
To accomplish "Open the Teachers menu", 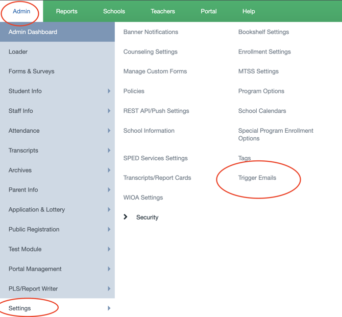I will (163, 11).
